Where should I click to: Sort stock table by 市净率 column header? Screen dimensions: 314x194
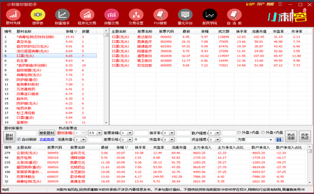(297, 32)
